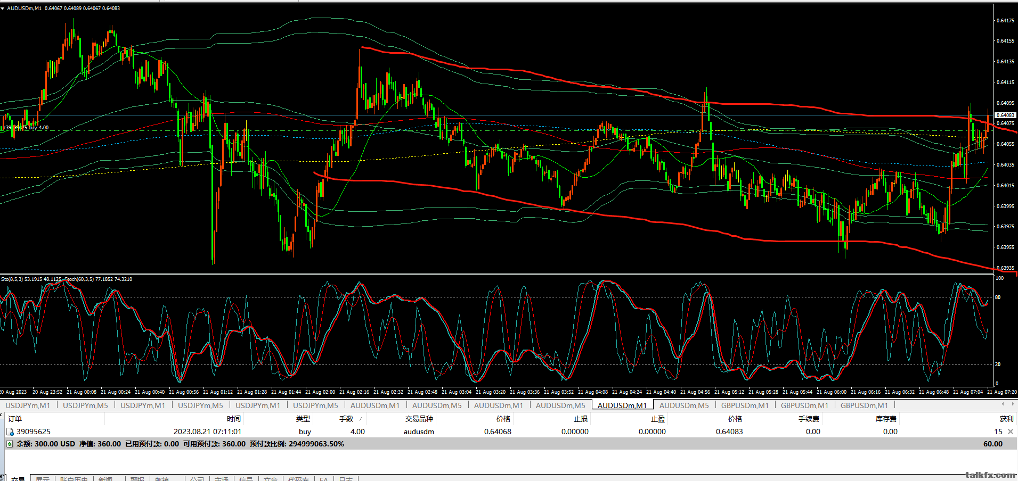Screen dimensions: 1018x481
Task: Click the symbol cell 'audusdm'
Action: click(x=419, y=432)
